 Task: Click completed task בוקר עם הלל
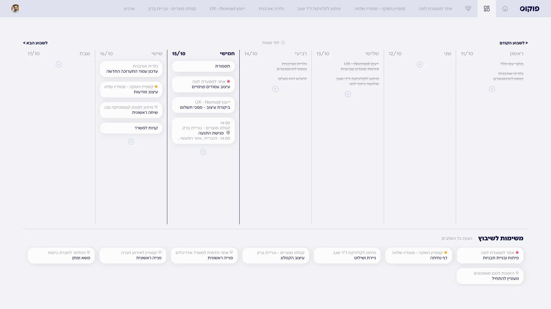pyautogui.click(x=512, y=64)
